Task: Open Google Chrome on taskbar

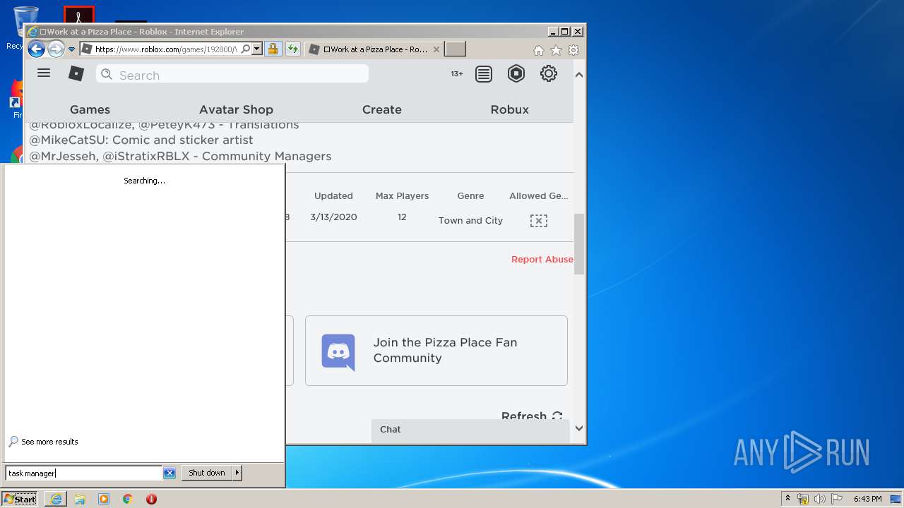Action: pos(128,499)
